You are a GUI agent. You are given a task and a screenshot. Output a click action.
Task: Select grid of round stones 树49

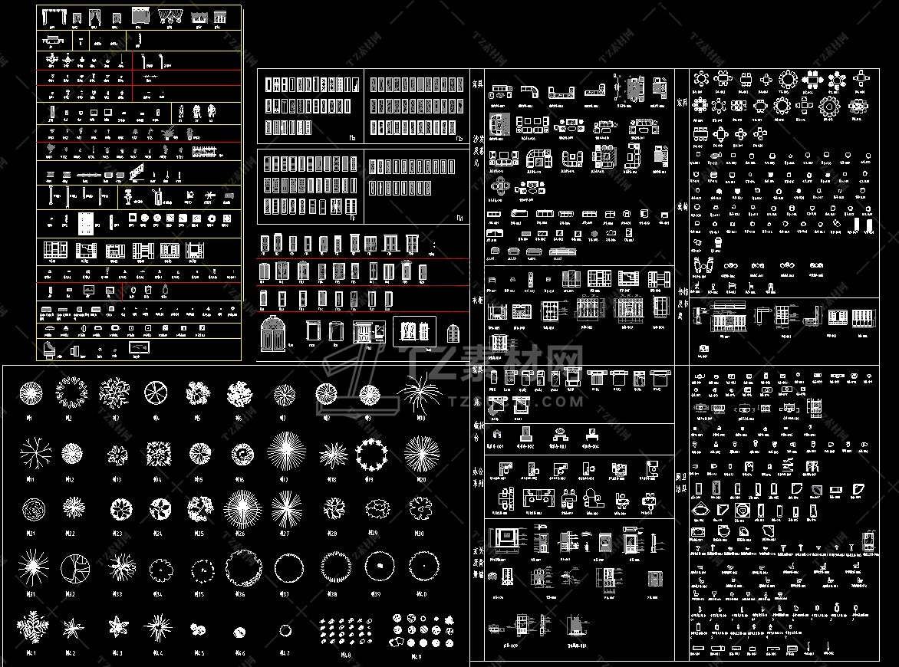pos(423,631)
